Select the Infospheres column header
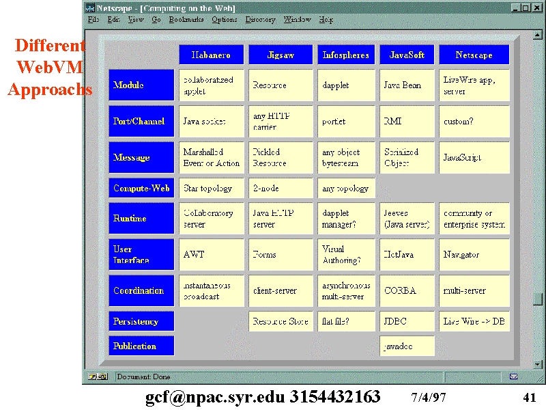The width and height of the screenshot is (546, 410). (346, 55)
